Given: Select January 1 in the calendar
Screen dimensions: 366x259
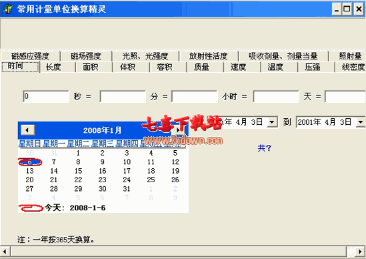Looking at the screenshot, I should click(78, 153).
